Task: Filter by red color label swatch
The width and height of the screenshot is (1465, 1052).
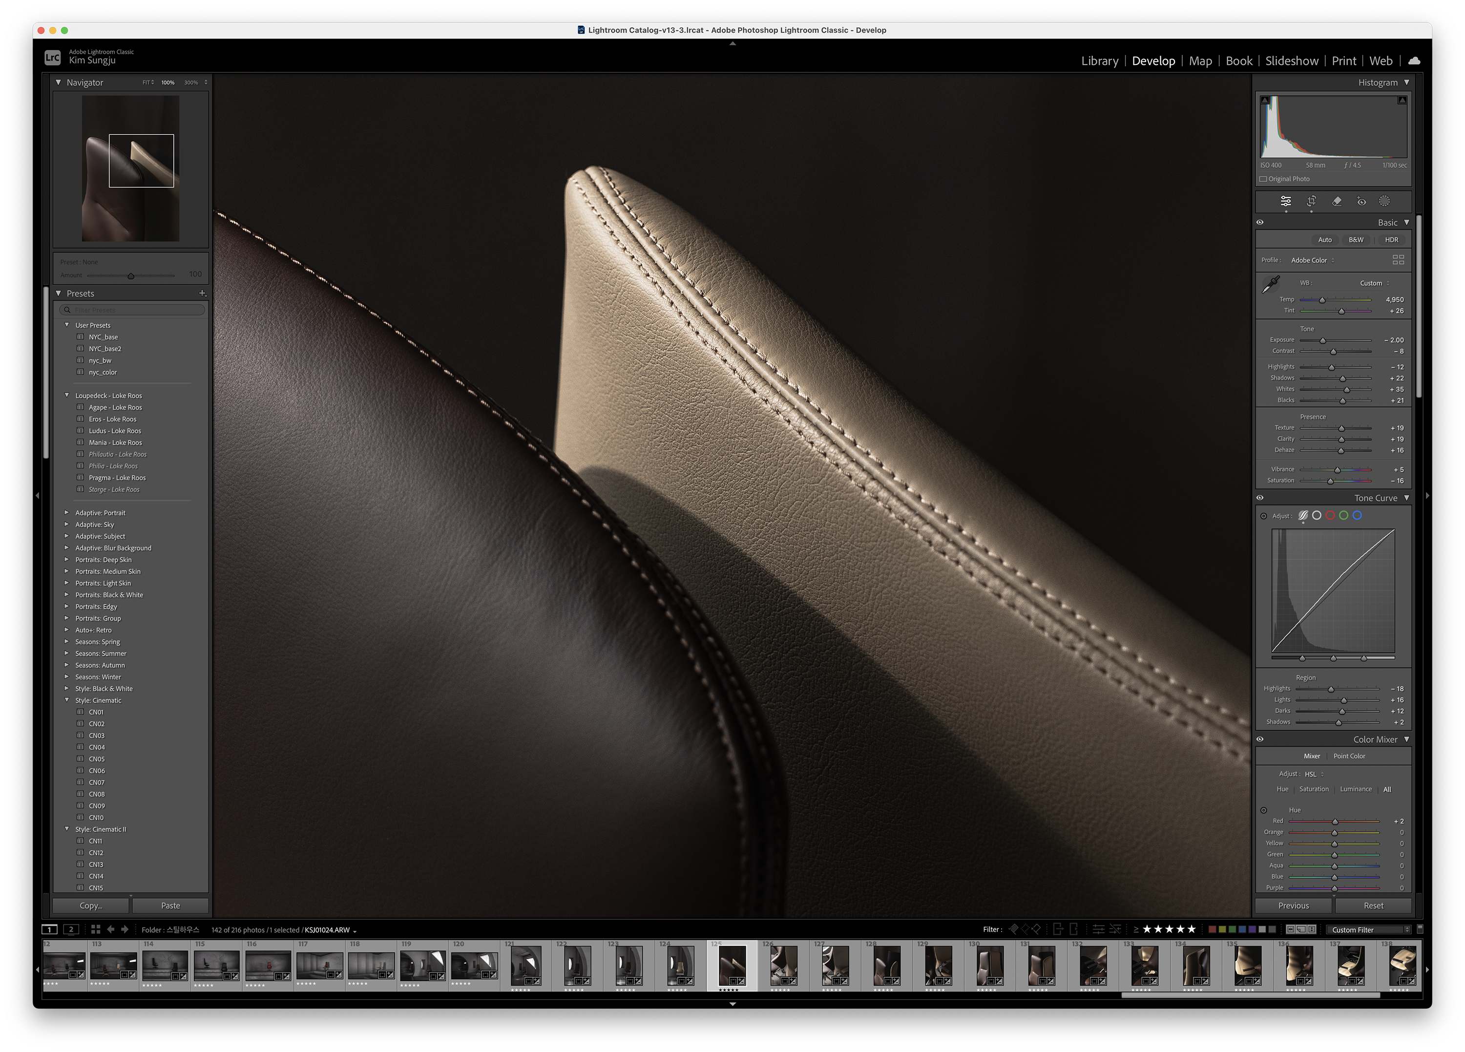Action: [x=1213, y=930]
